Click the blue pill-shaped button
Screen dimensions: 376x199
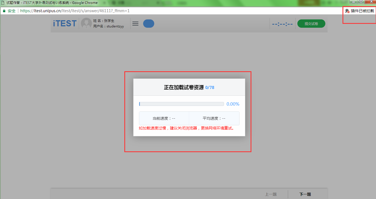point(148,24)
